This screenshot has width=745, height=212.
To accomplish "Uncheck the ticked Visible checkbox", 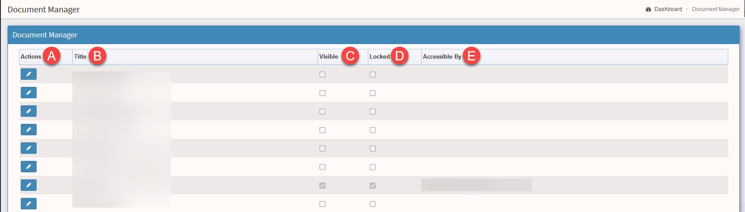I will point(322,186).
